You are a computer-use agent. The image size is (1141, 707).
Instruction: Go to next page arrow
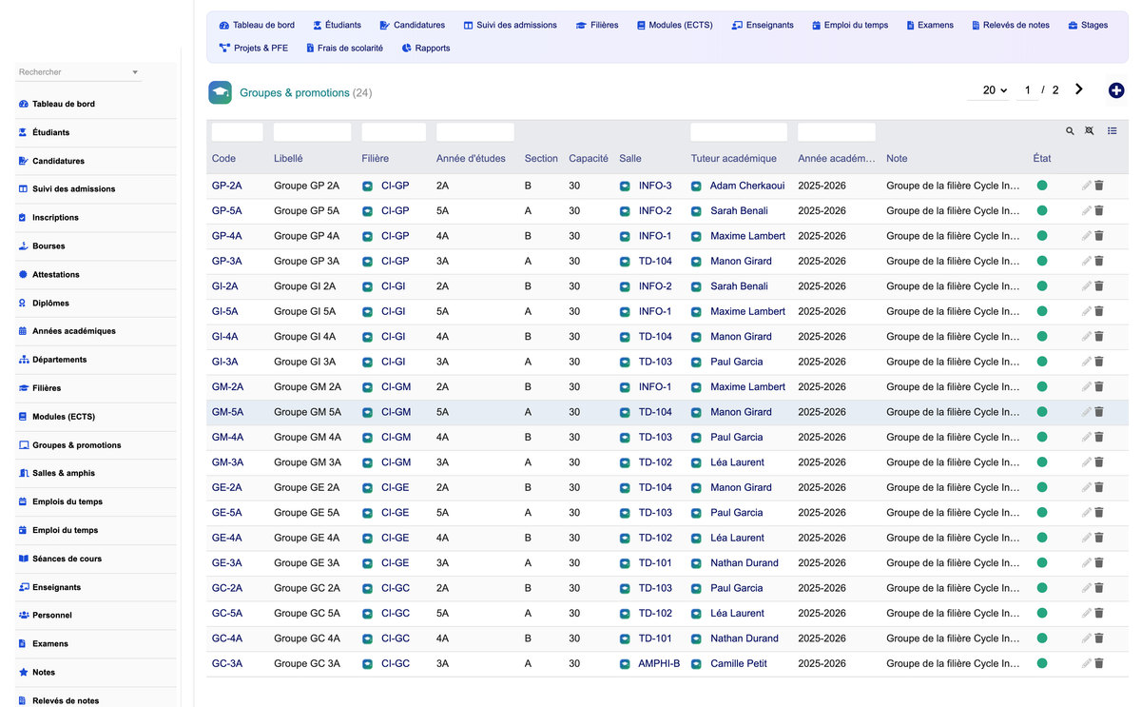1079,89
